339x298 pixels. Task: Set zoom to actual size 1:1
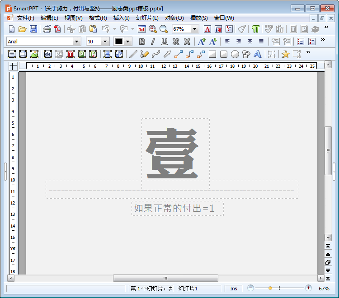142,29
